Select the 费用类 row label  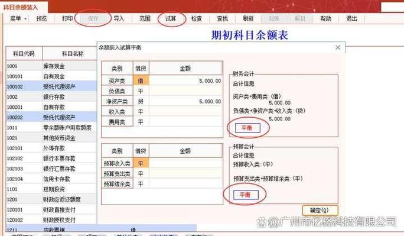(x=117, y=122)
